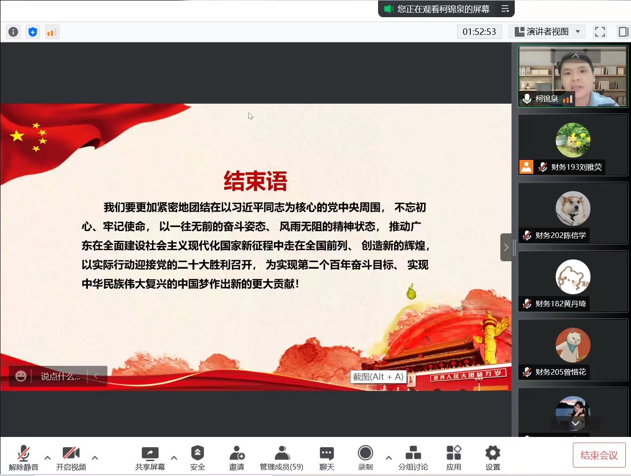
Task: Click the blue security shield icon
Action: [x=33, y=32]
